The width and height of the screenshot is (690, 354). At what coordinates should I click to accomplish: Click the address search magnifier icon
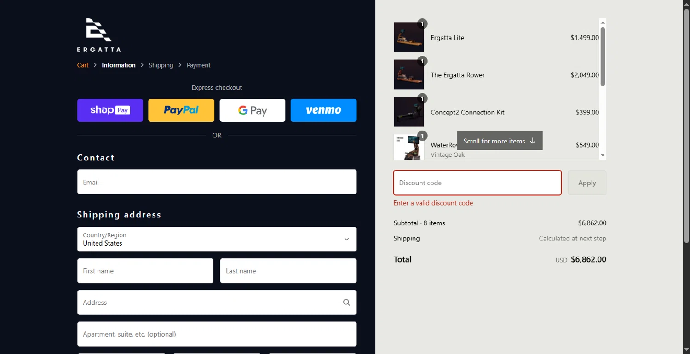point(346,303)
